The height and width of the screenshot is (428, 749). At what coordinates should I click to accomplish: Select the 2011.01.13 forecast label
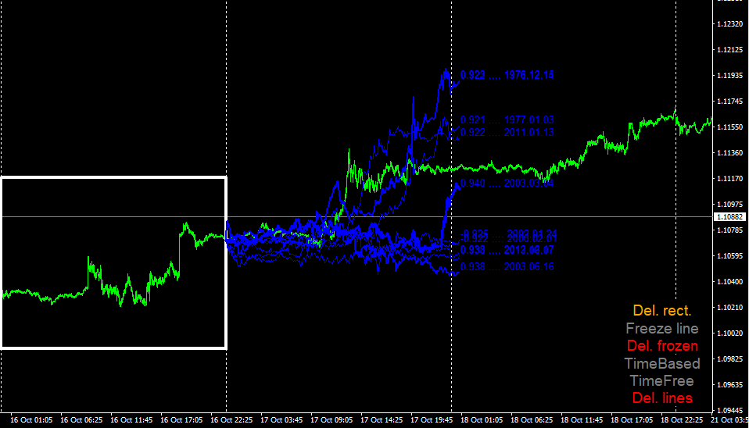(507, 132)
